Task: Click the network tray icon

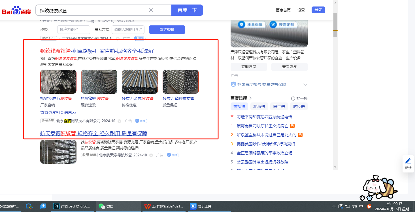Action: click(x=348, y=206)
